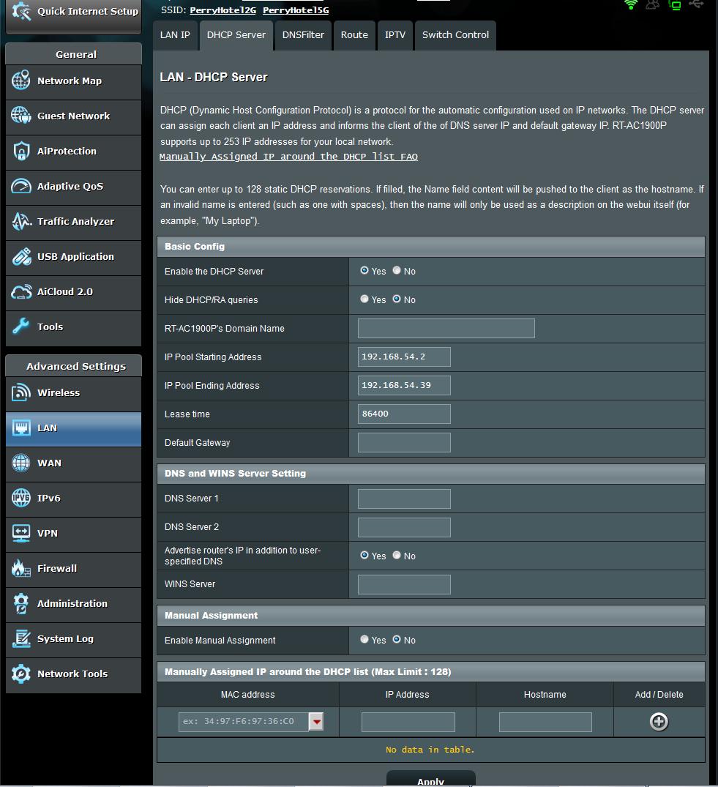Click the DNS Server 2 field
Viewport: 718px width, 787px height.
point(404,528)
